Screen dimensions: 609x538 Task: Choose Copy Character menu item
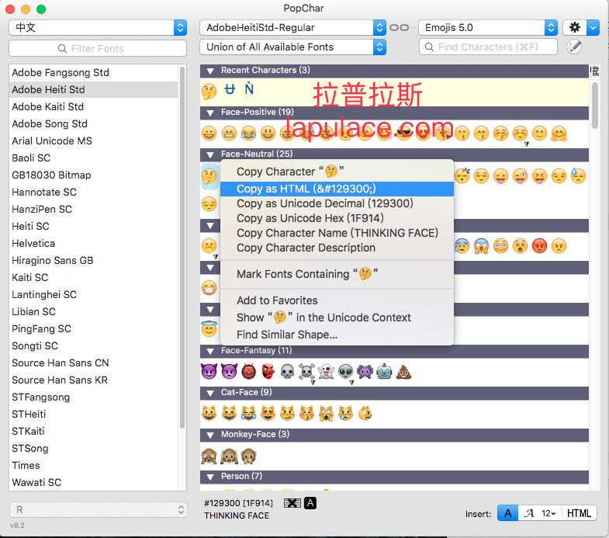click(337, 172)
